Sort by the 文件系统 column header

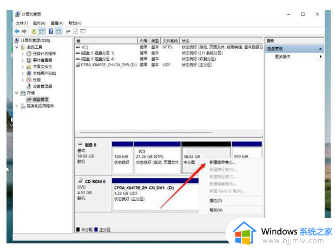coord(170,41)
